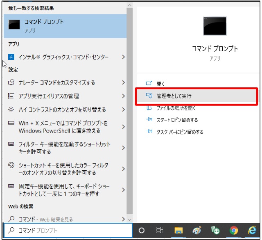Click the Cortana circle icon on taskbar
The image size is (262, 240).
pos(142,231)
